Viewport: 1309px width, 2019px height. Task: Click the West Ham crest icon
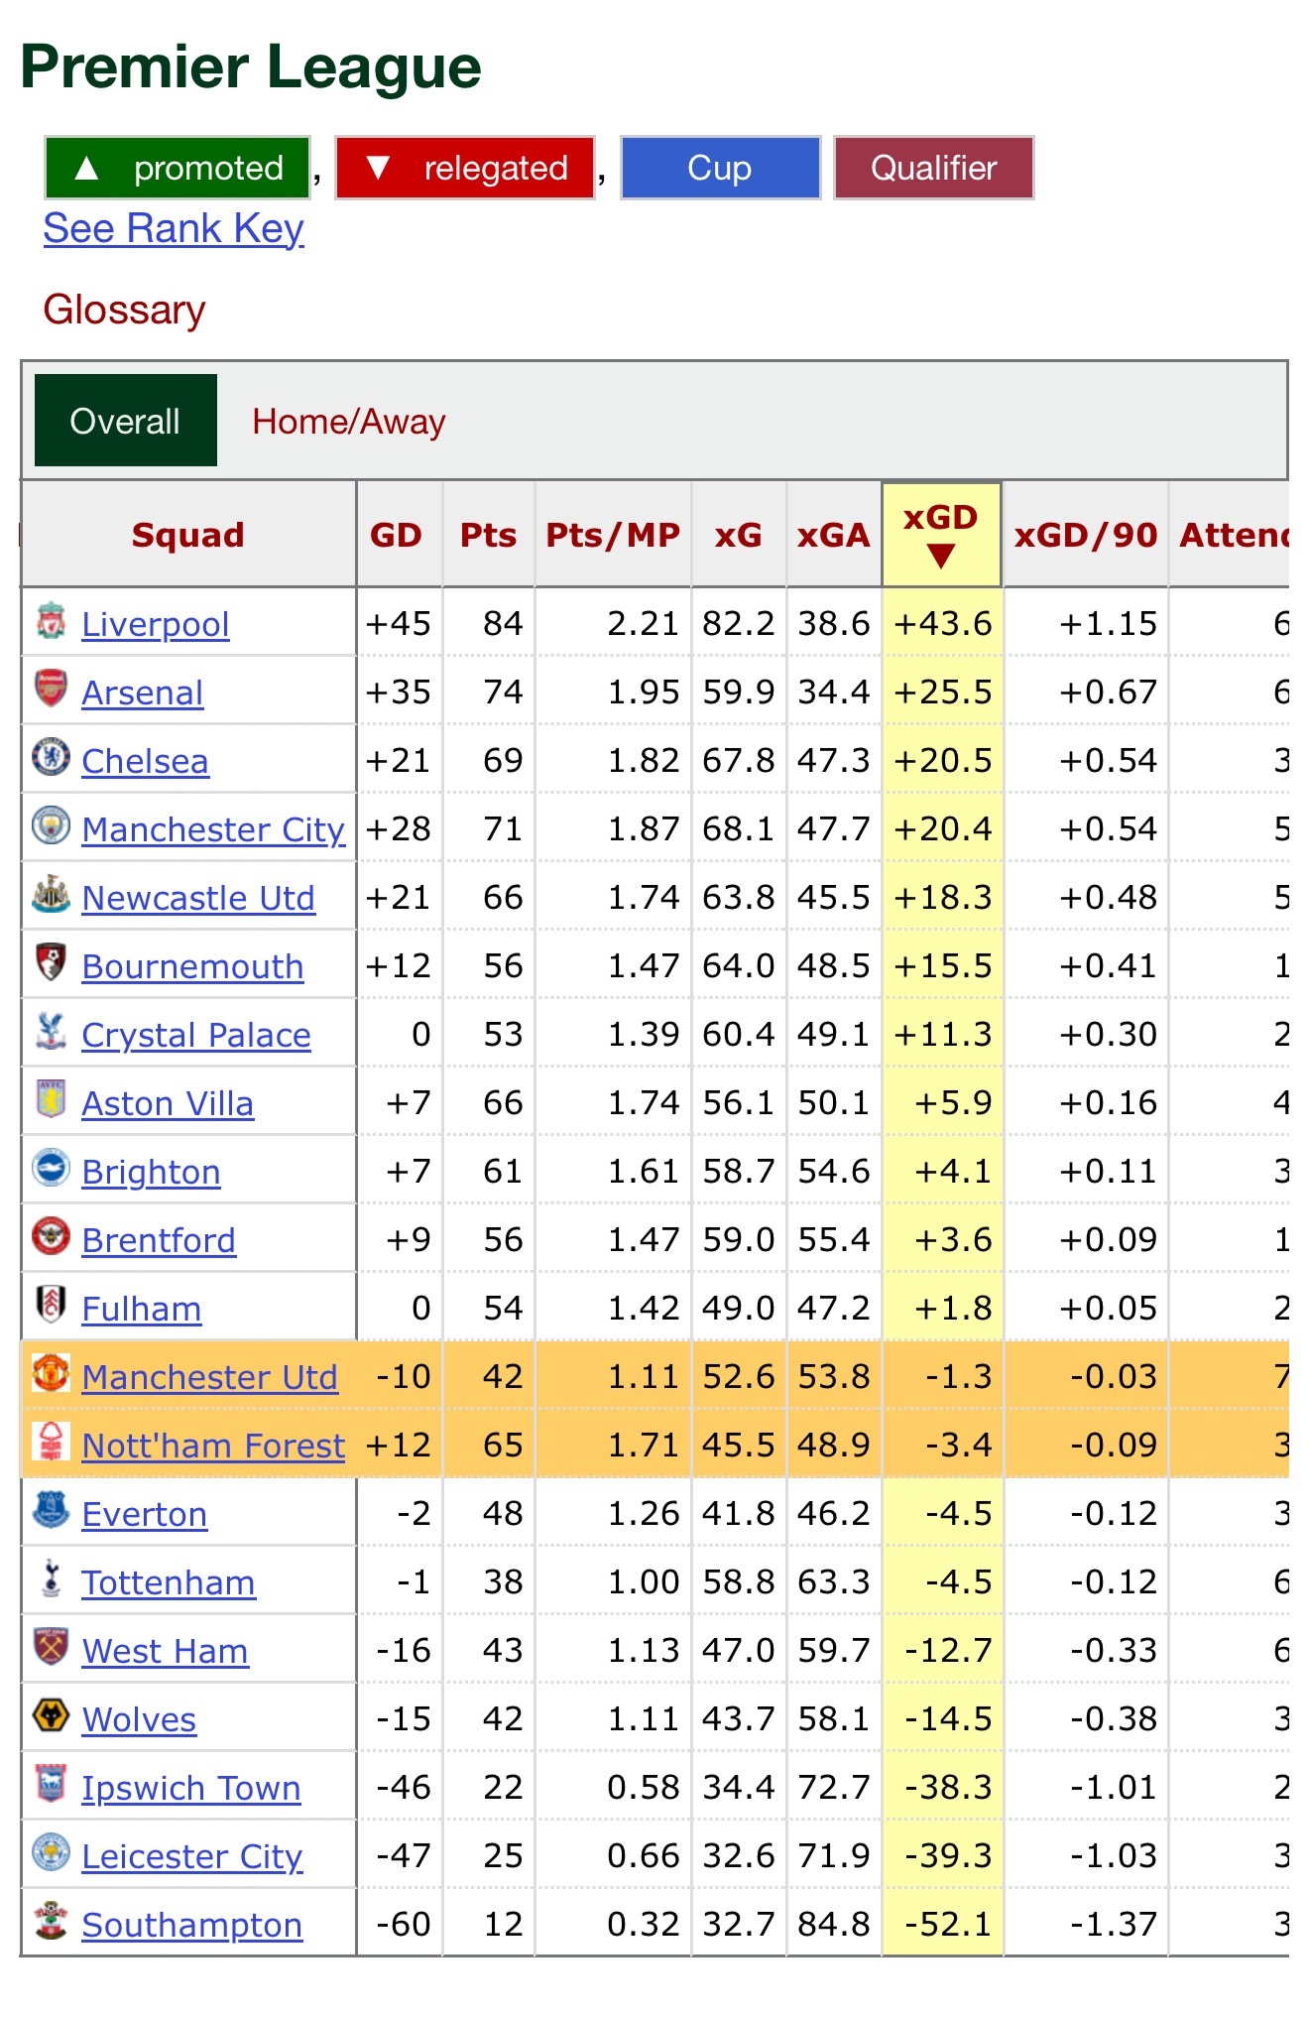pos(51,1647)
